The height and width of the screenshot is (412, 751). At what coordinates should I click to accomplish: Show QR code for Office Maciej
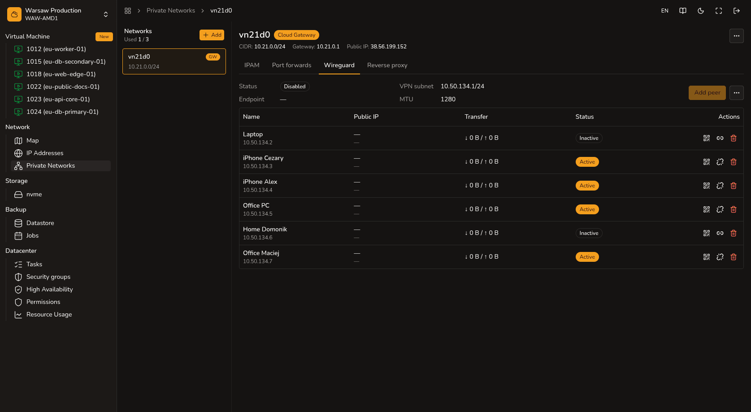707,257
